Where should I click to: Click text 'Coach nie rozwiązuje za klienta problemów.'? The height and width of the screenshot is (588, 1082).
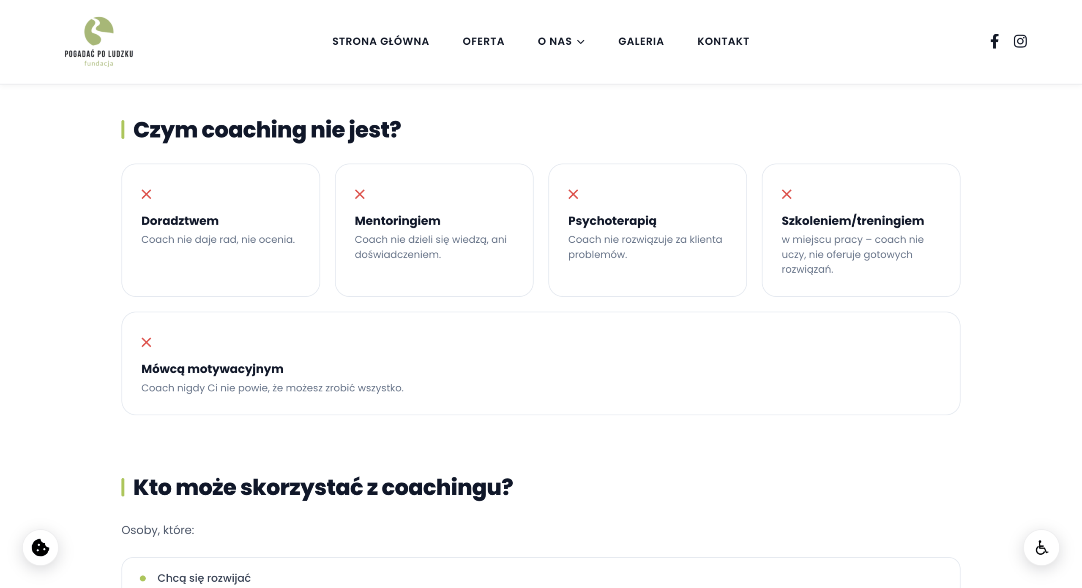tap(645, 247)
